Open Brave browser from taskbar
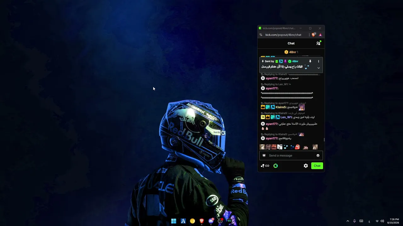The image size is (403, 226). click(201, 221)
